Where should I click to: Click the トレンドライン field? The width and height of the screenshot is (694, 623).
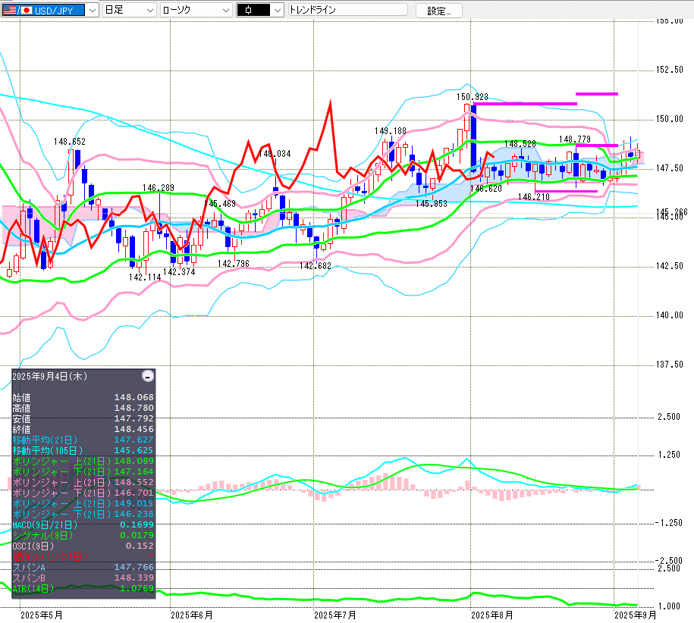[x=348, y=10]
